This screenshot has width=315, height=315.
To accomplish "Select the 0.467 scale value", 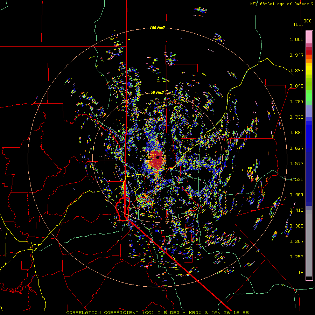I will click(x=296, y=195).
